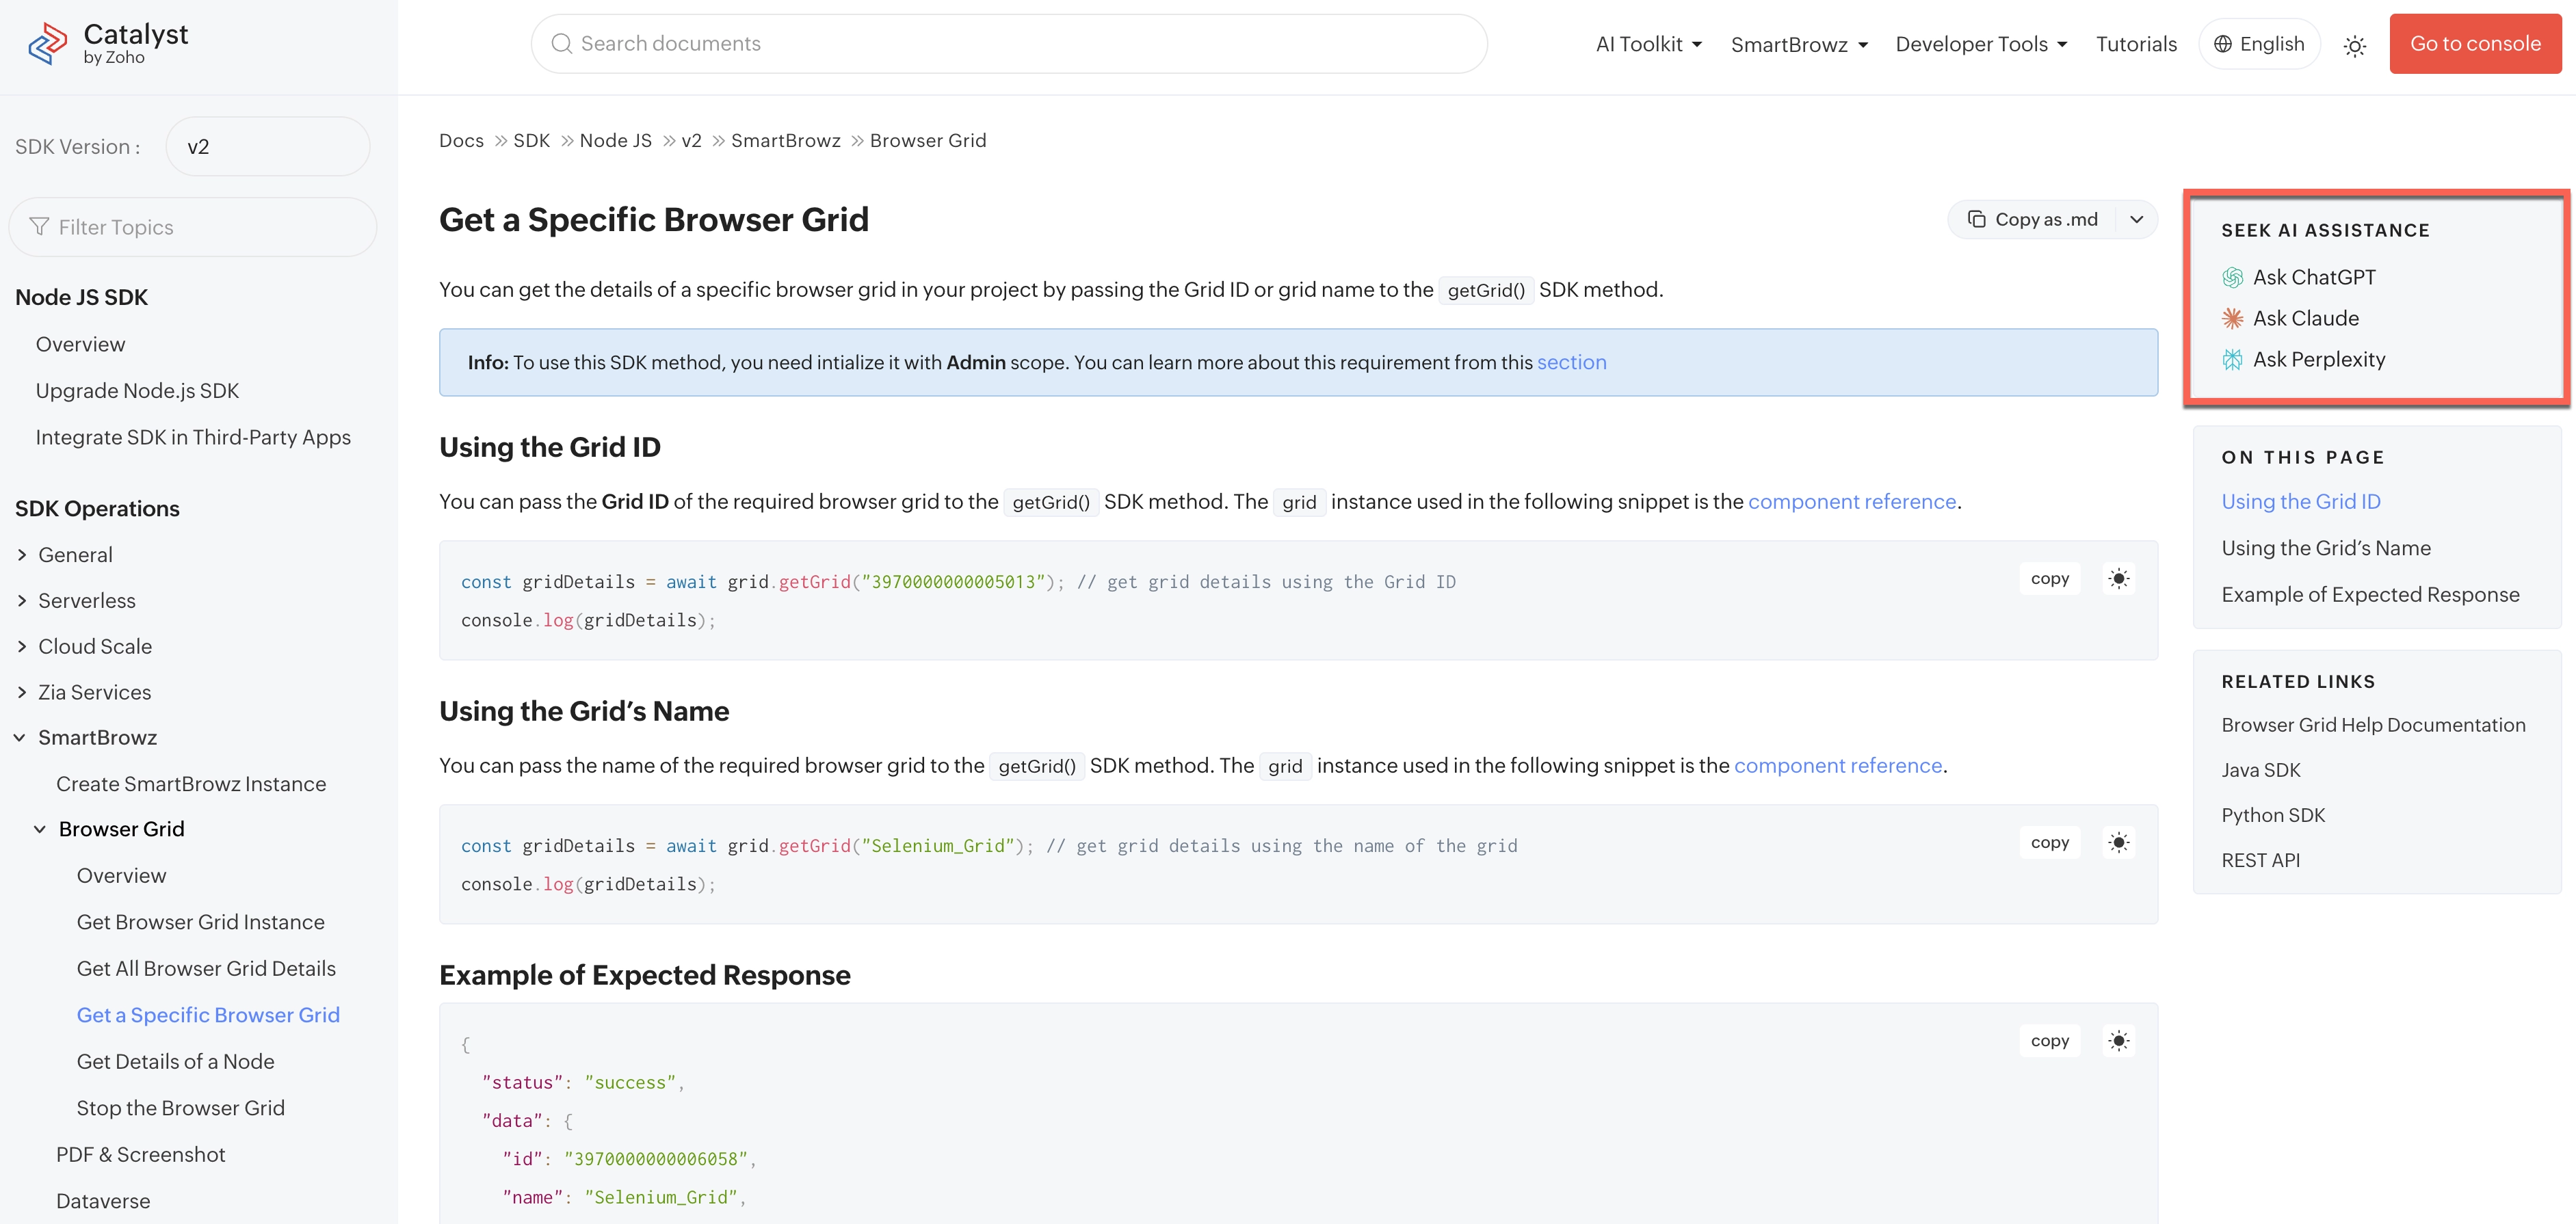Viewport: 2576px width, 1224px height.
Task: Open Create SmartBrowz Instance page
Action: click(x=191, y=784)
